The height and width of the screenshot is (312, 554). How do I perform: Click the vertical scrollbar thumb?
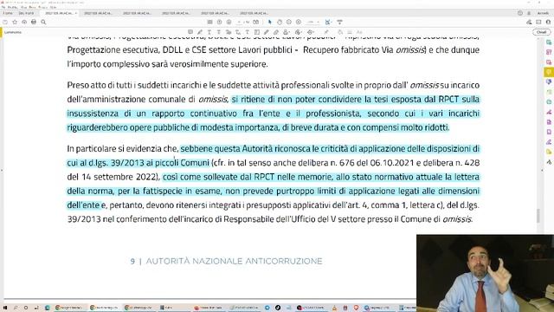[x=538, y=216]
